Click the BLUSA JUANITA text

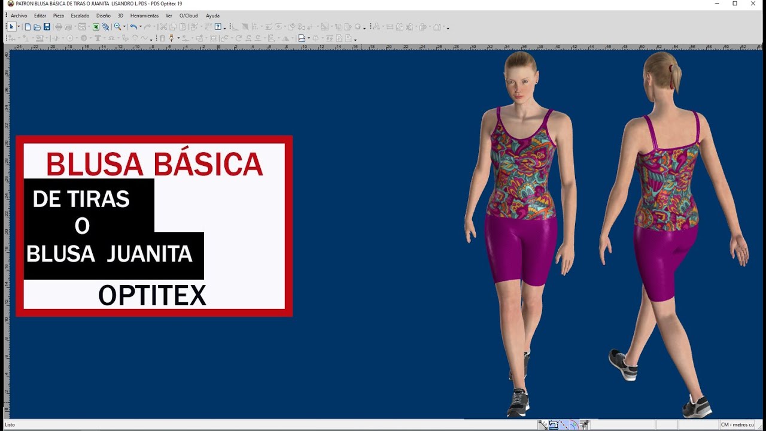tap(109, 254)
